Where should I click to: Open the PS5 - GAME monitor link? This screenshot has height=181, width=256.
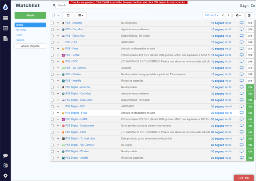pyautogui.click(x=73, y=55)
